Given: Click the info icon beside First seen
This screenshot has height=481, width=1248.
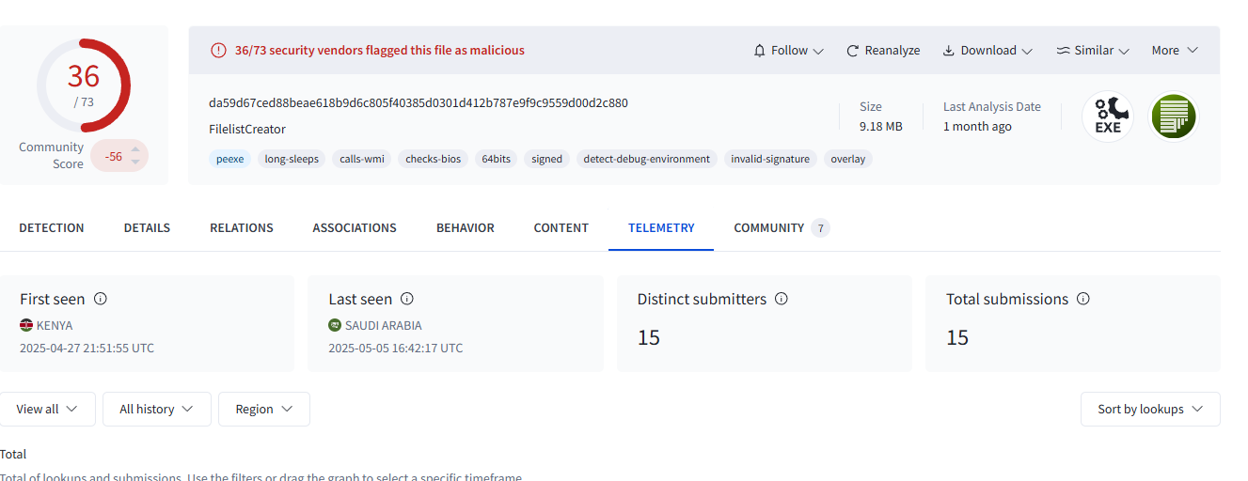Looking at the screenshot, I should coord(101,299).
